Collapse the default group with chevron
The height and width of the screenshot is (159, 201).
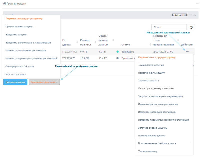(x=195, y=15)
